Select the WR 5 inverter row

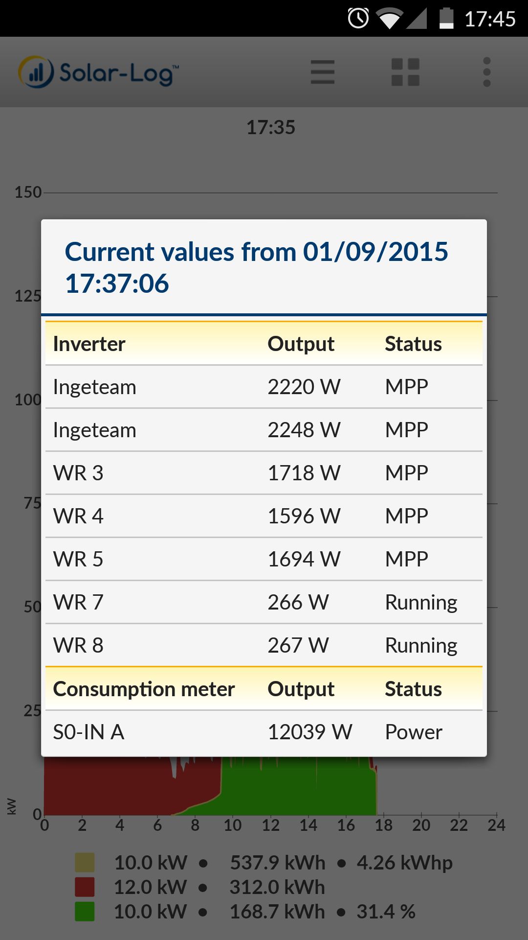pos(264,559)
